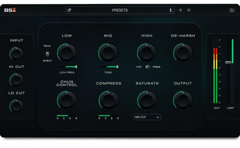Toggle the TOP/PRES switch

pos(148,67)
